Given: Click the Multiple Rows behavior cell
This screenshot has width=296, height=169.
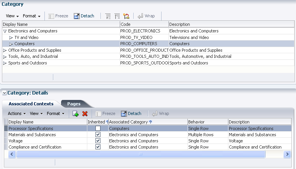Looking at the screenshot, I should 208,135.
